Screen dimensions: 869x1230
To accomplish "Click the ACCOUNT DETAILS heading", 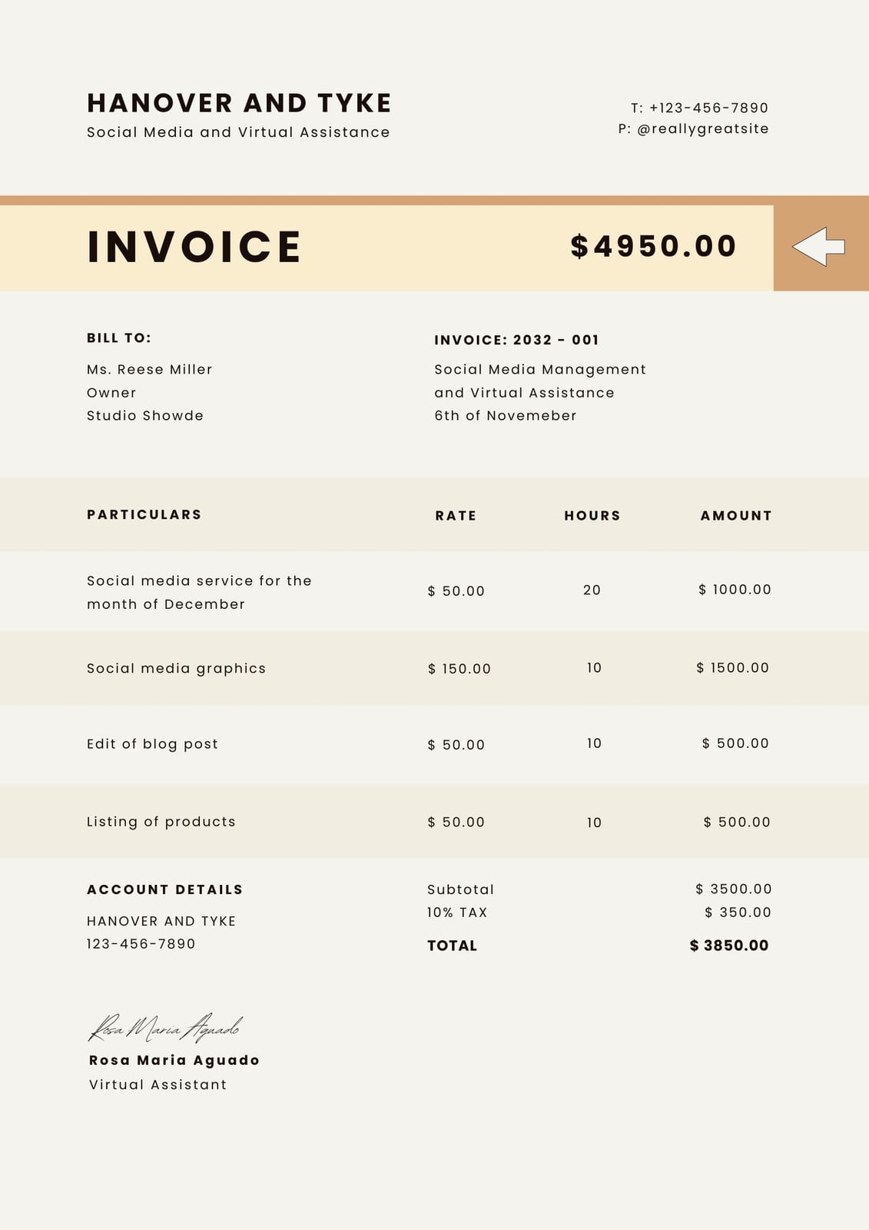I will click(x=164, y=889).
